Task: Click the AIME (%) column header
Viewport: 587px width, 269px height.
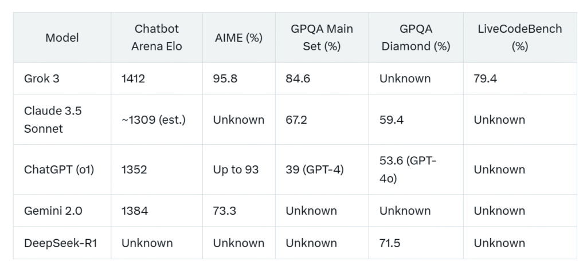Action: [238, 38]
